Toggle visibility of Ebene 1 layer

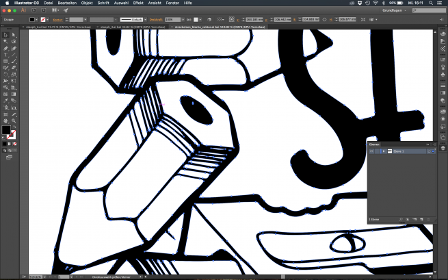click(x=372, y=151)
